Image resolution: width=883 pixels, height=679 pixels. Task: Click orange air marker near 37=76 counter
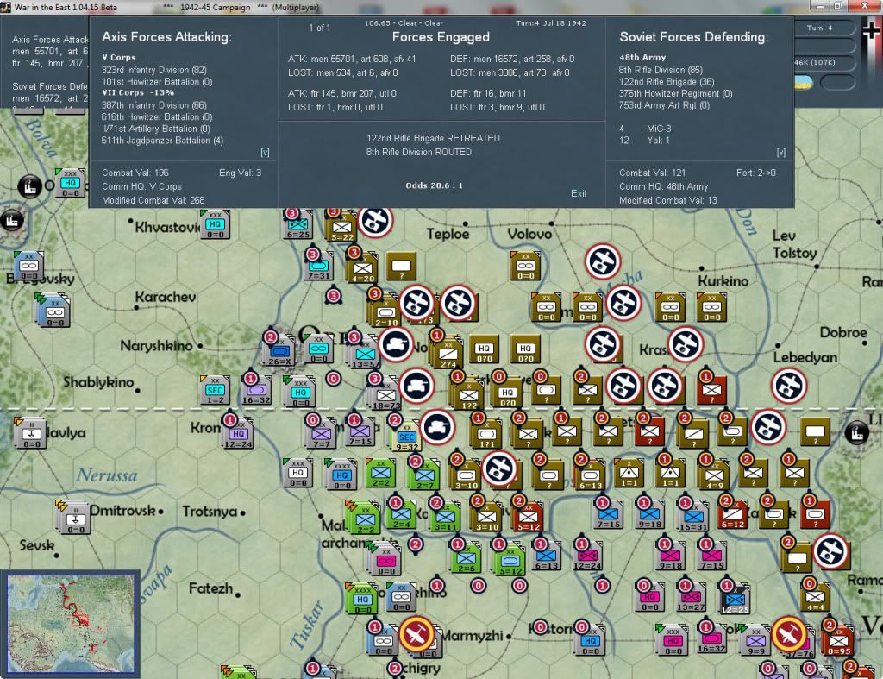789,634
